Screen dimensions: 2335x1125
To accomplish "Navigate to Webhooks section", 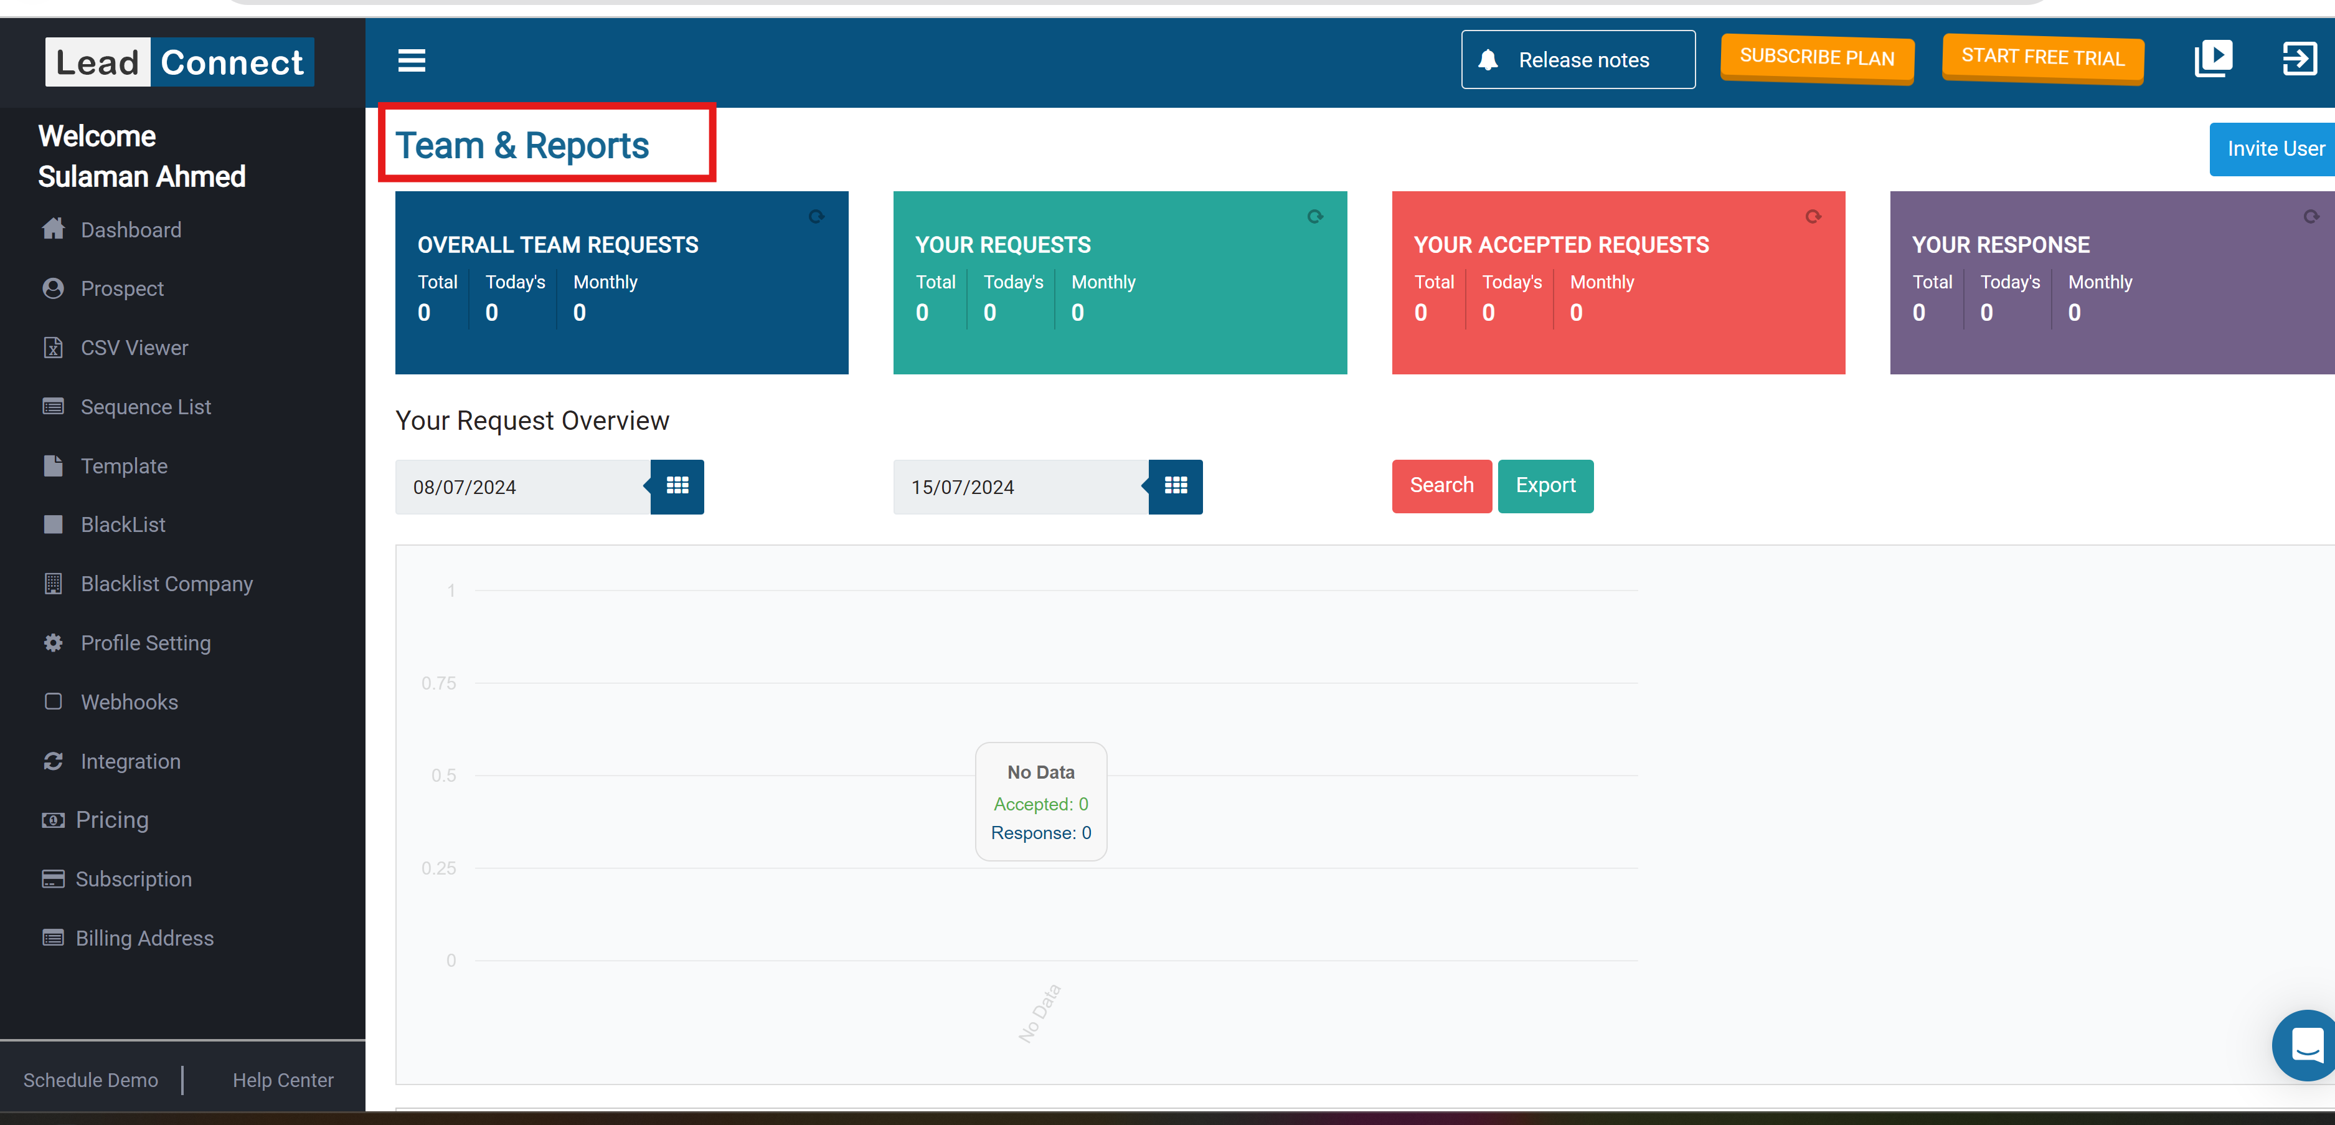I will click(129, 701).
